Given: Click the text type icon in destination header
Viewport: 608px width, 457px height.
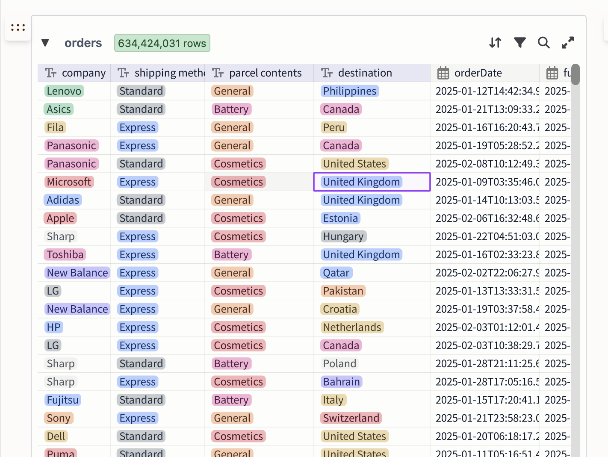Looking at the screenshot, I should pyautogui.click(x=327, y=73).
